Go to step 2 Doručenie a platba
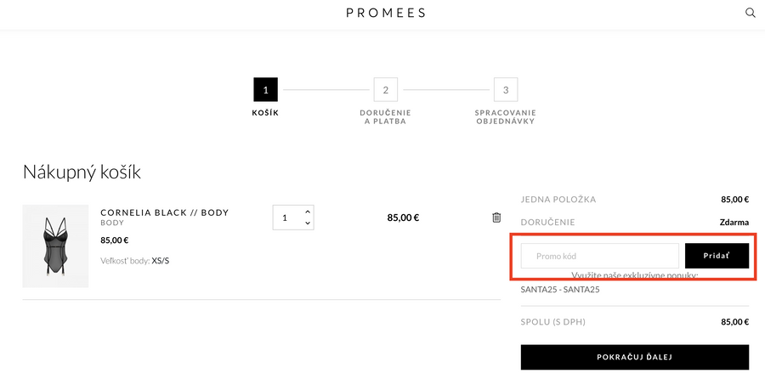765x379 pixels. pos(385,89)
